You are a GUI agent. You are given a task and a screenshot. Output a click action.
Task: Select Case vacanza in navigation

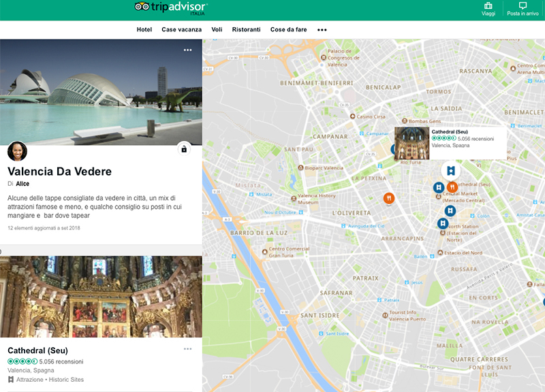(181, 30)
